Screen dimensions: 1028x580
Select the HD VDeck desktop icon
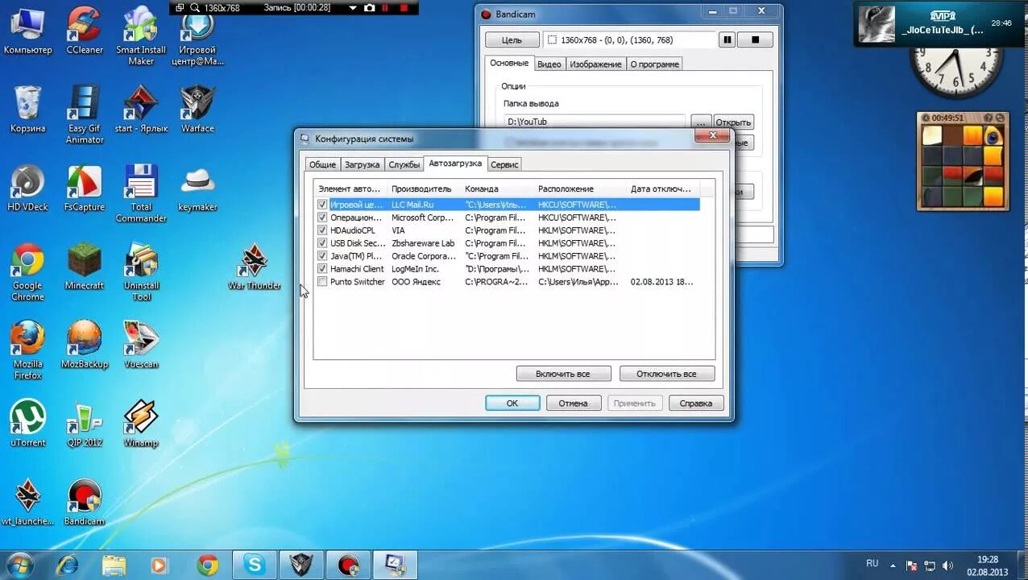(27, 188)
